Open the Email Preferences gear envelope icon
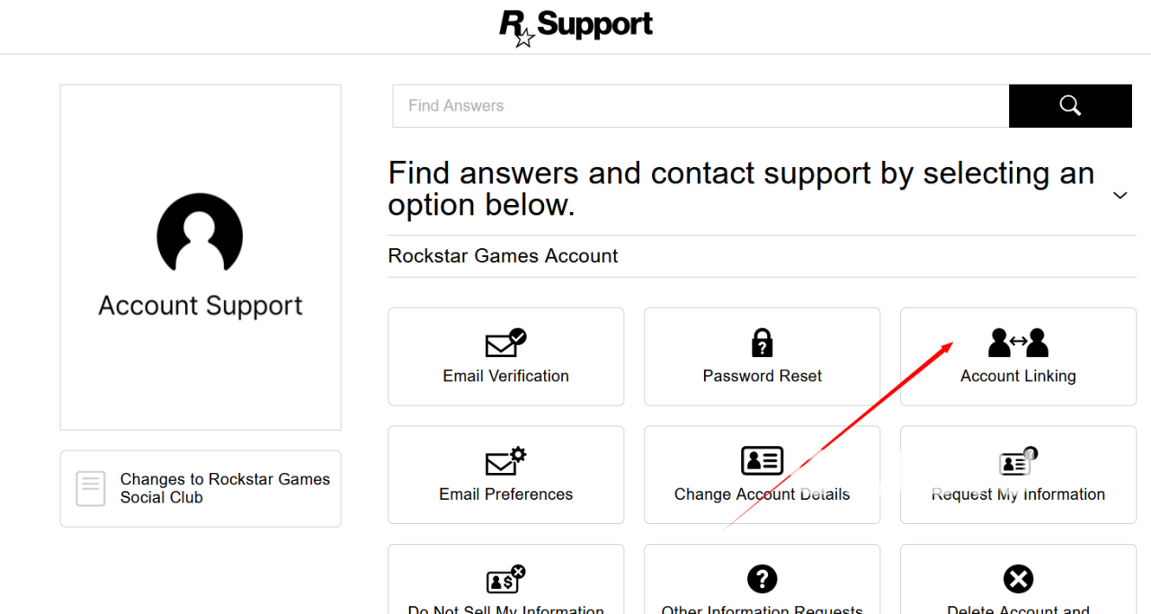Image resolution: width=1151 pixels, height=614 pixels. click(x=505, y=461)
